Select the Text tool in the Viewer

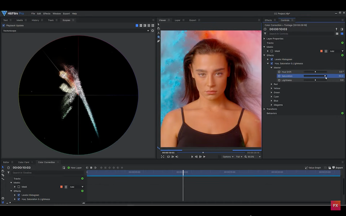coord(158,33)
